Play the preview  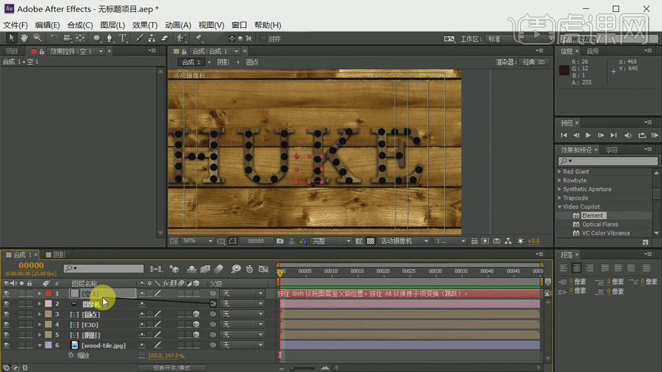click(x=588, y=136)
